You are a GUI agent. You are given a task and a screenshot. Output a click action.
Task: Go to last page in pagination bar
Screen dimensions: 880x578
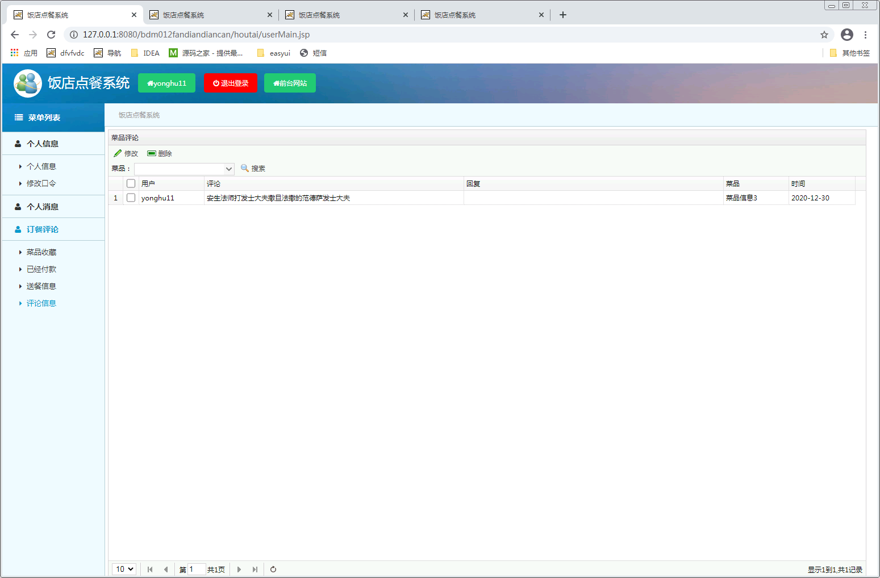coord(255,569)
